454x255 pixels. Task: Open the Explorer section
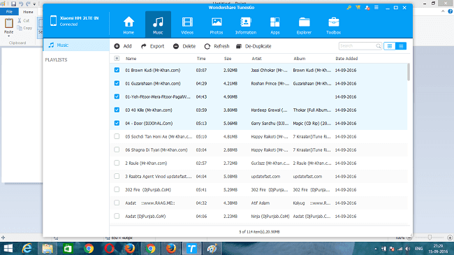304,25
